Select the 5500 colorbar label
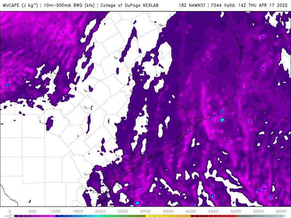This screenshot has width=291, height=218. click(x=259, y=211)
